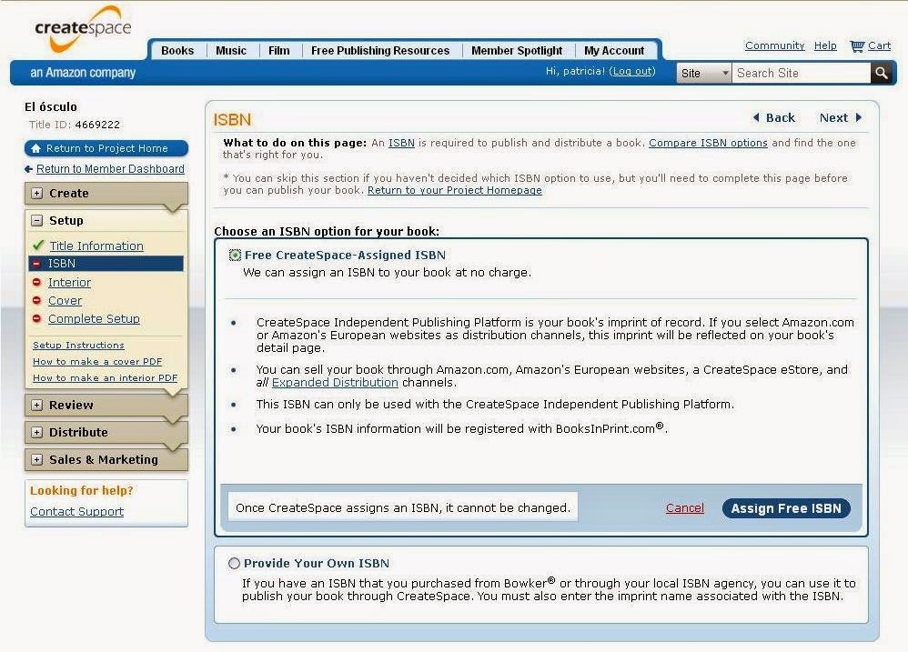Screen dimensions: 908x652
Task: Open the Books tab
Action: tap(177, 50)
